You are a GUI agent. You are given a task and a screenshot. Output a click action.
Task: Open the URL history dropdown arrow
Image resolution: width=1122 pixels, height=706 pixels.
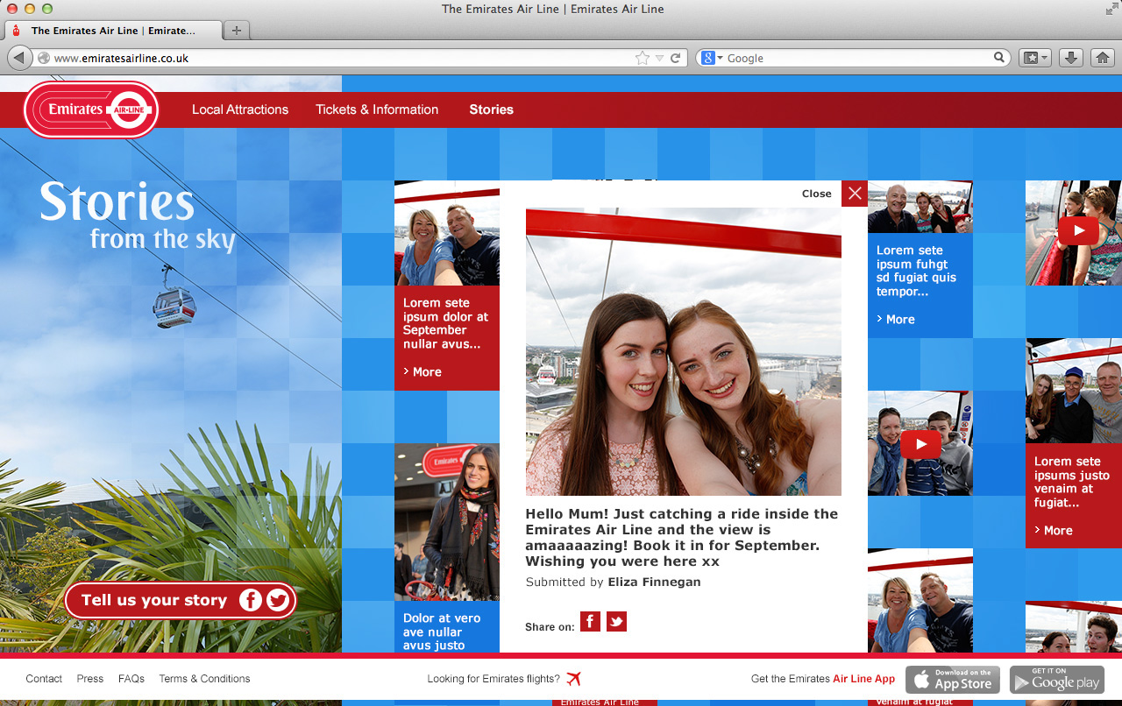(660, 59)
